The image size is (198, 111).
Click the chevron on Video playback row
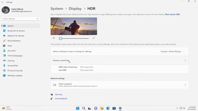pos(185,85)
